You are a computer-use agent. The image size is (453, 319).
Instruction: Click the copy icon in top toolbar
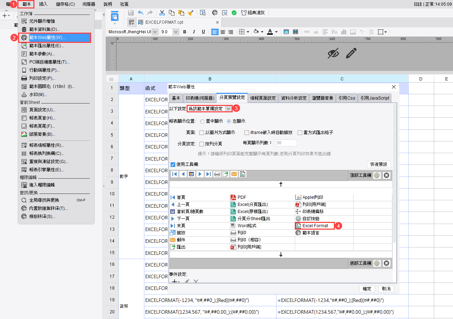click(172, 13)
